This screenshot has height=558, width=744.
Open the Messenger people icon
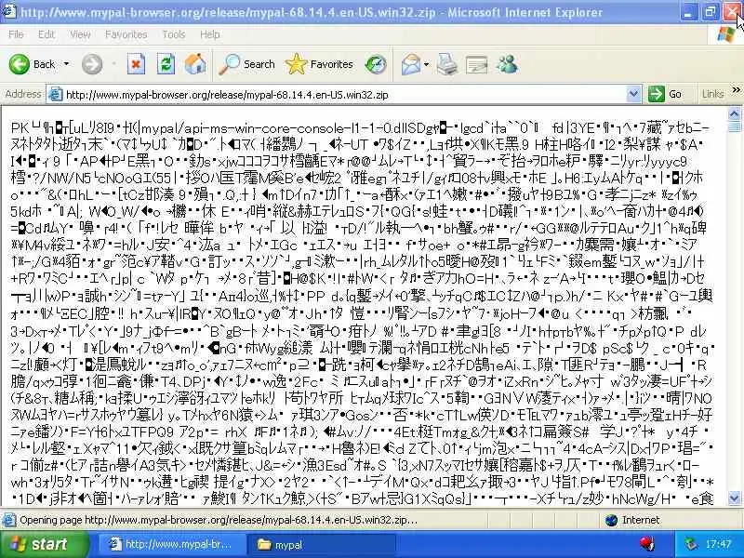(x=507, y=64)
